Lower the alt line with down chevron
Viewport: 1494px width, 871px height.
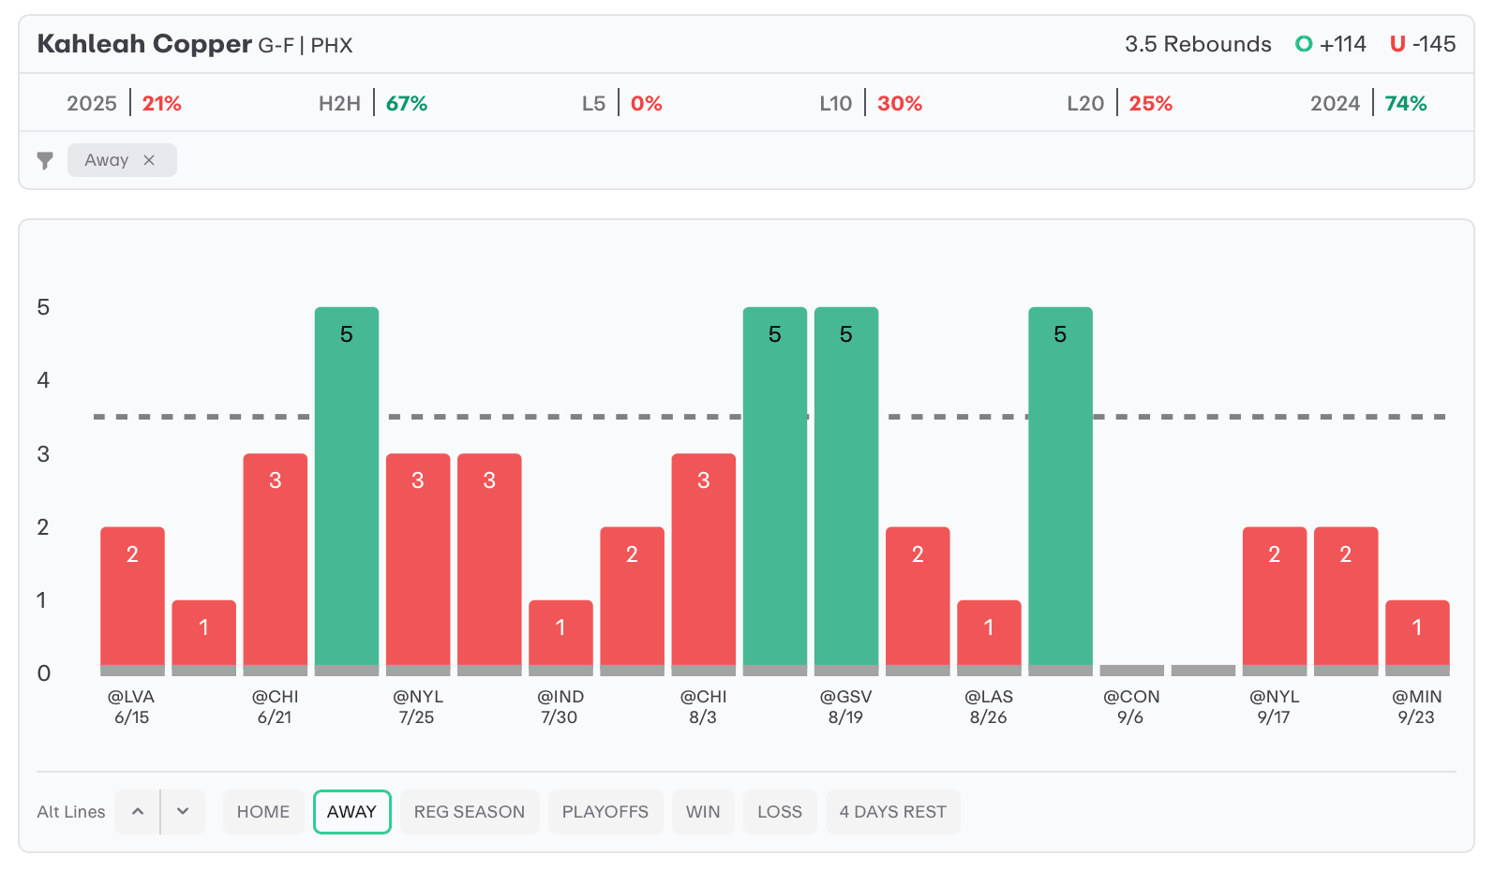point(183,811)
